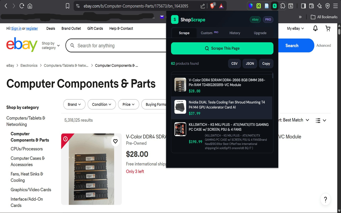This screenshot has height=213, width=341.
Task: Open the Brave Wallet icon
Action: point(311,6)
